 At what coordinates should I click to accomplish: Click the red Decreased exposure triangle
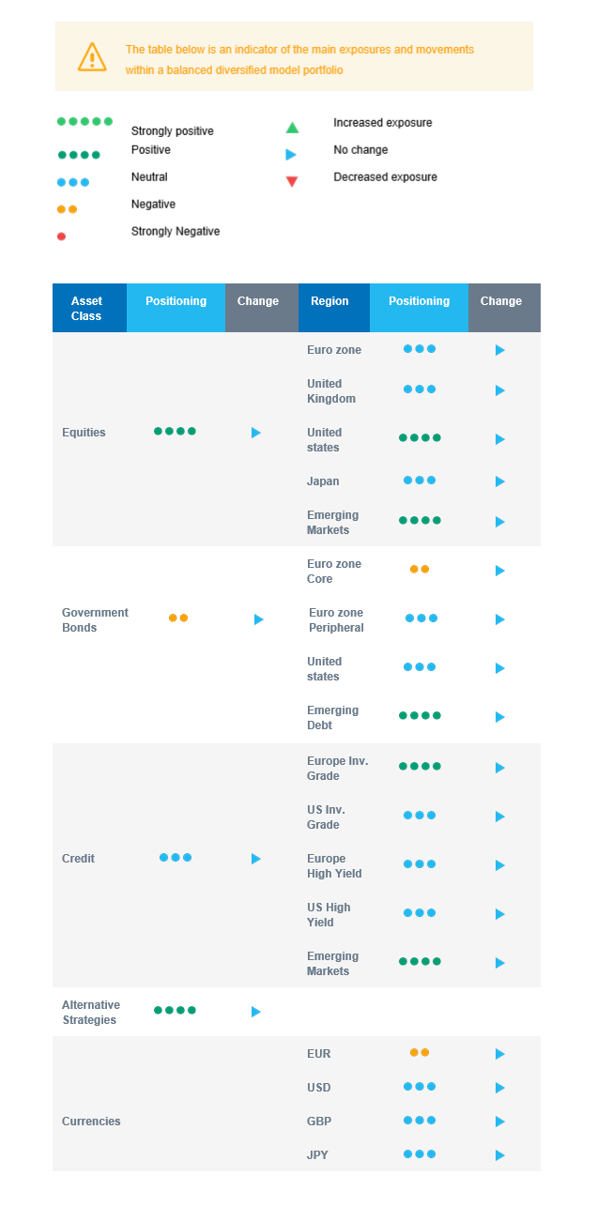point(292,181)
